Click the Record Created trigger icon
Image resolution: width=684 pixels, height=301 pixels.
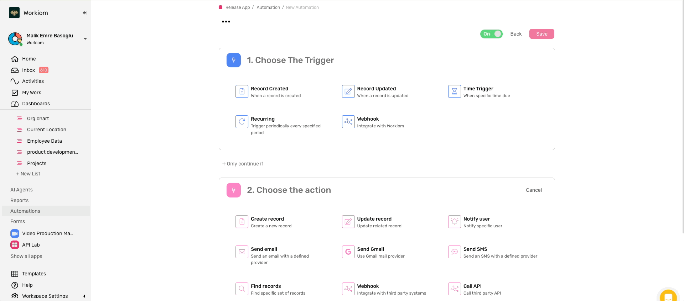(242, 91)
